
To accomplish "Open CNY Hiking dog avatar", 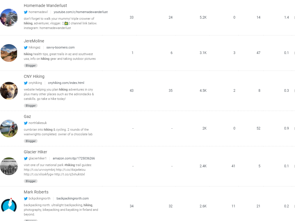I will [x=9, y=91].
